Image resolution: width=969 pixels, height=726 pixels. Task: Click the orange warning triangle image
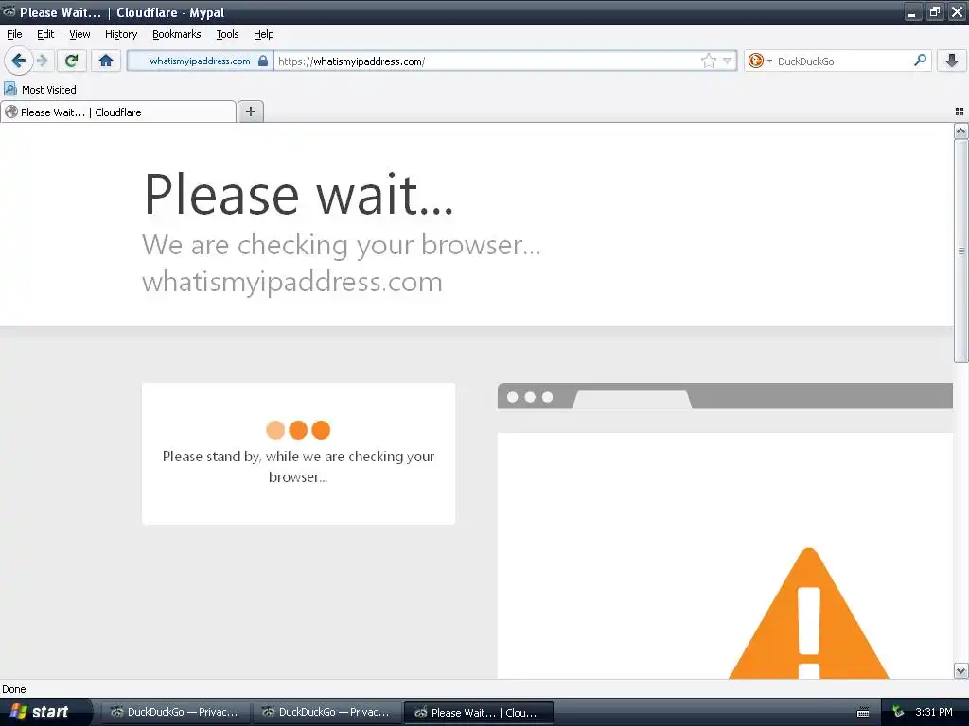(808, 613)
